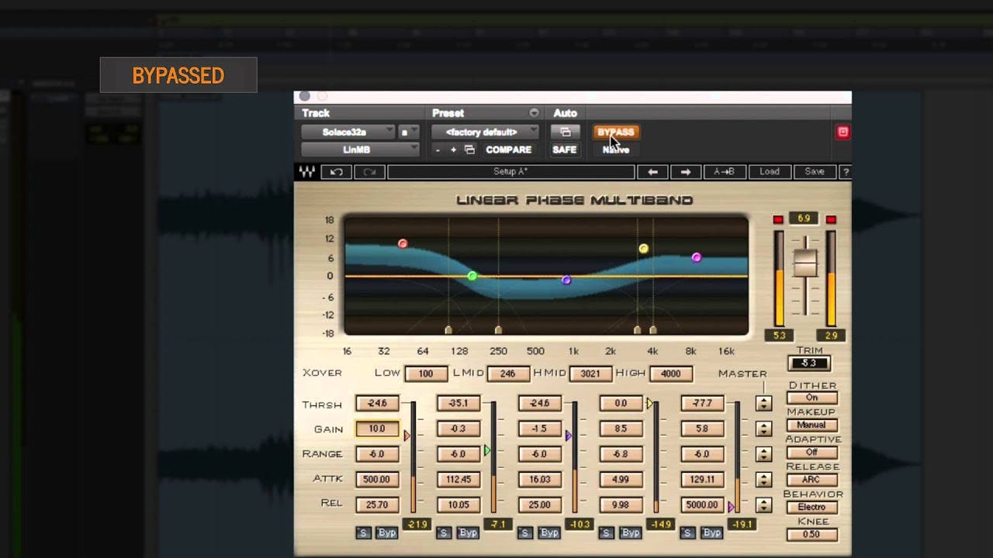Click the next-setting right arrow icon

pyautogui.click(x=686, y=171)
